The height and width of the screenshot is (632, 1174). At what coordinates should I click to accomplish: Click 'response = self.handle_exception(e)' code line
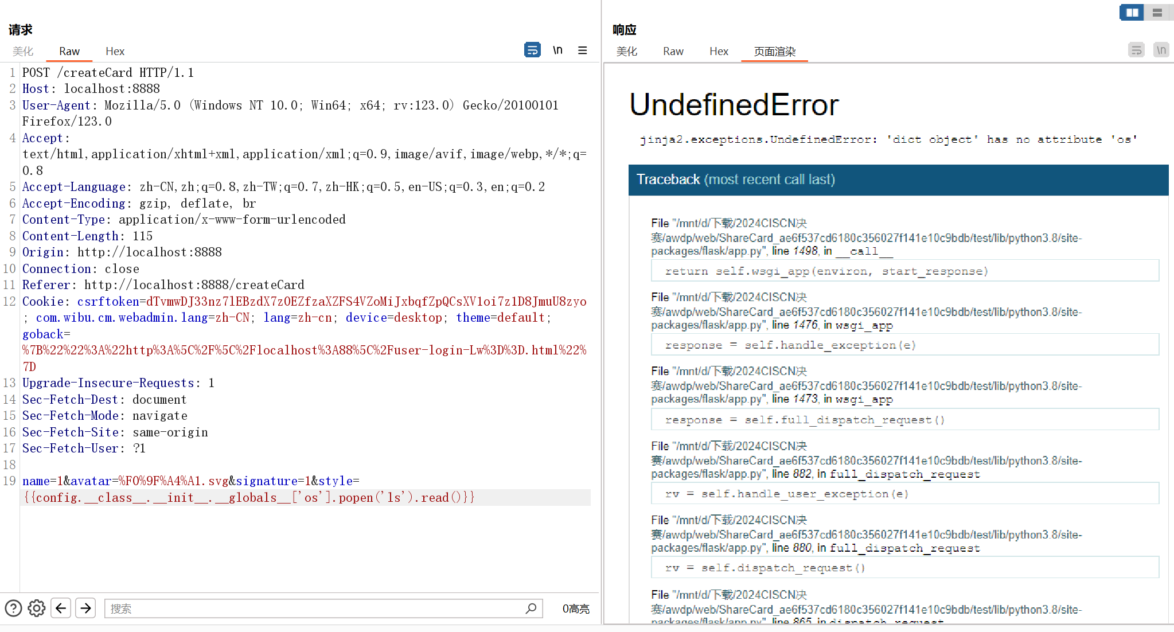point(905,345)
